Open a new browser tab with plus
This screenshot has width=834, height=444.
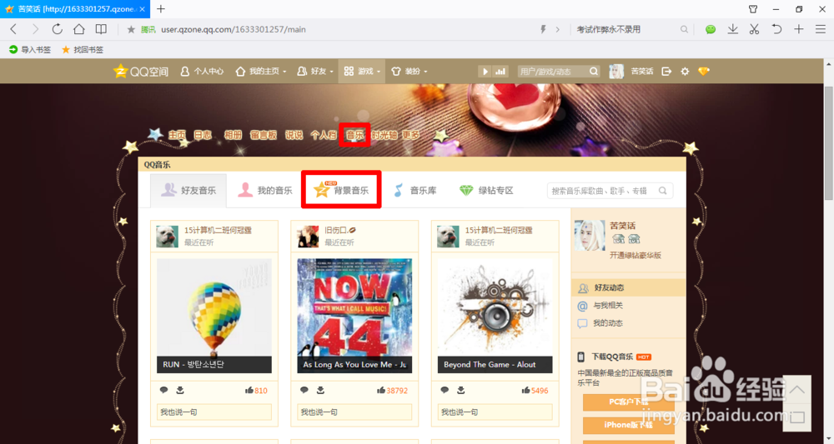point(161,9)
